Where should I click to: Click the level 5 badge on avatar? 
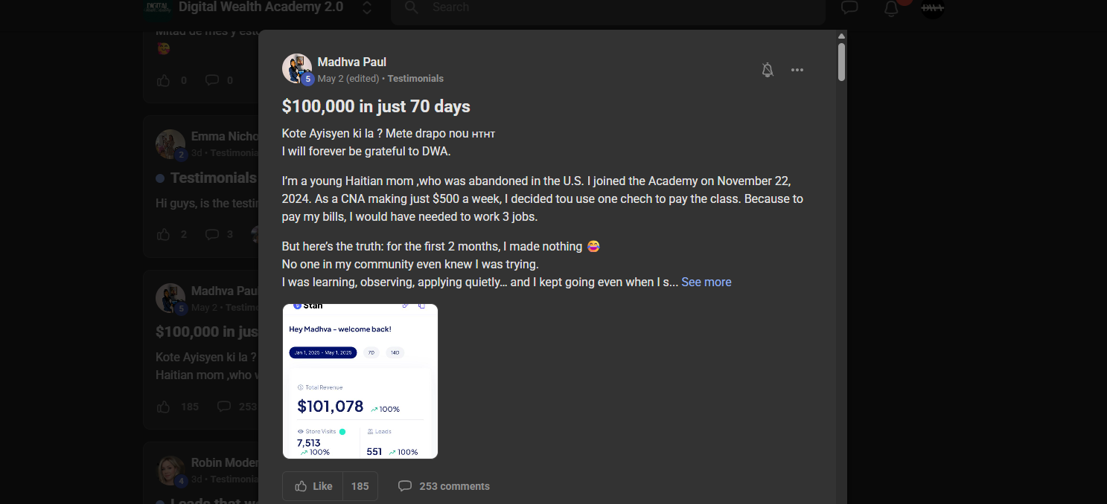(x=307, y=79)
